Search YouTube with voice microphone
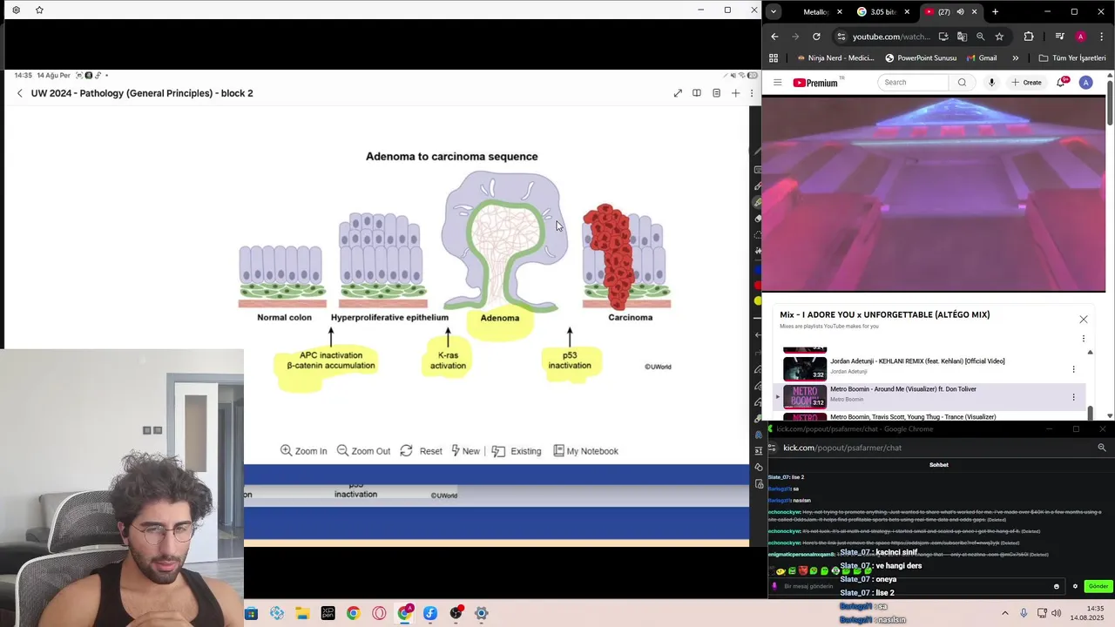Viewport: 1115px width, 627px height. (991, 83)
